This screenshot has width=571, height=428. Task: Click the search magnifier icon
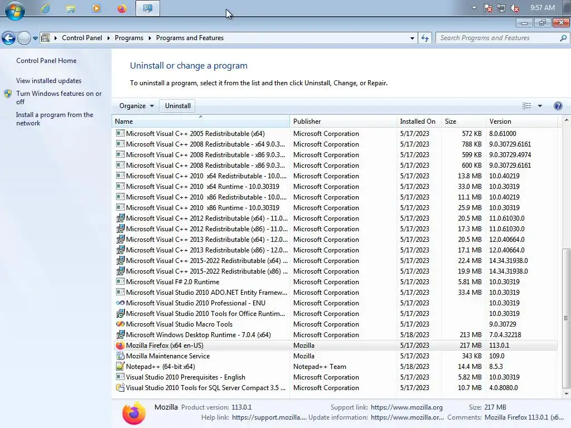[563, 38]
